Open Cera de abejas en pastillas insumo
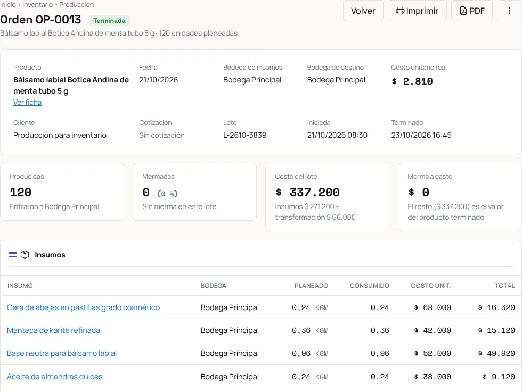Viewport: 522px width, 391px height. click(x=83, y=307)
